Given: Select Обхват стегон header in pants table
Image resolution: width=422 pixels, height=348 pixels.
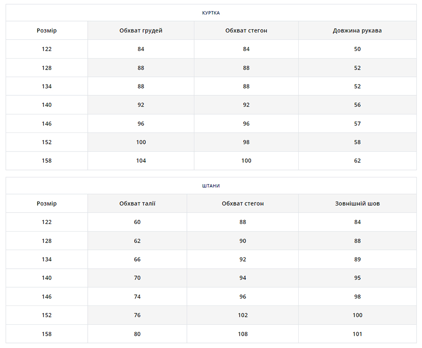Looking at the screenshot, I should coord(243,204).
